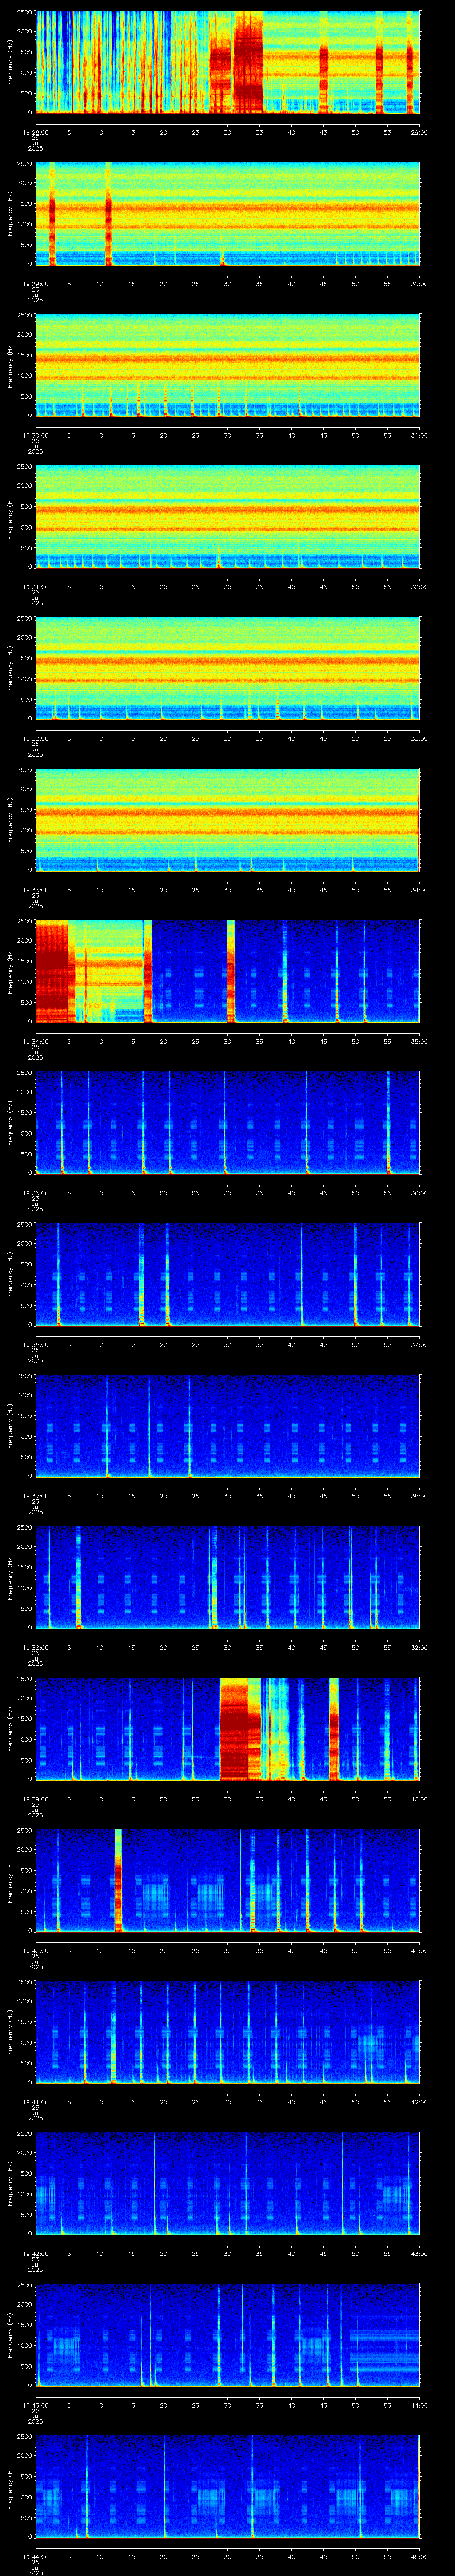Select the spectrogram panel starting at 19:35:00

(227, 1122)
